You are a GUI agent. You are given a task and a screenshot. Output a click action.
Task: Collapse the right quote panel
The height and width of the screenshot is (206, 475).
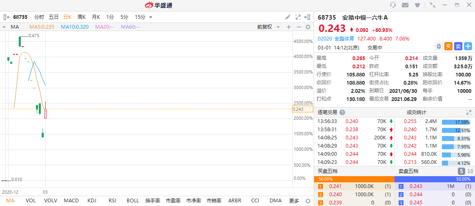point(308,17)
